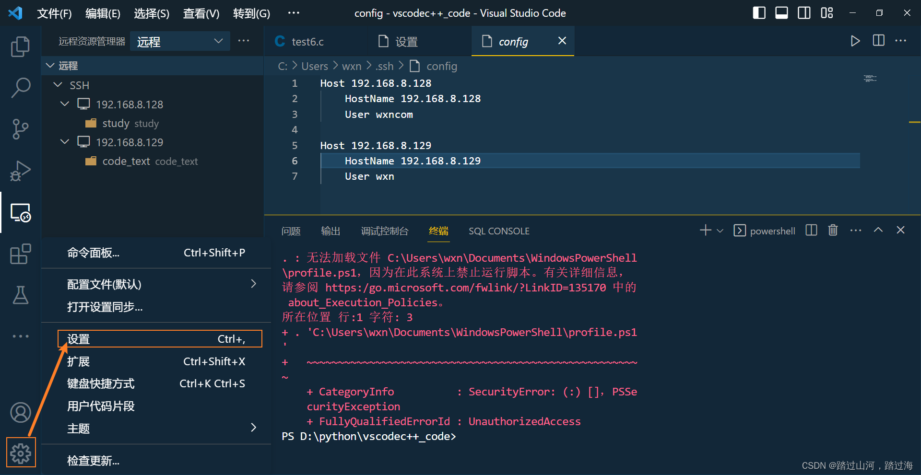Switch to 输出 panel tab

(x=331, y=231)
